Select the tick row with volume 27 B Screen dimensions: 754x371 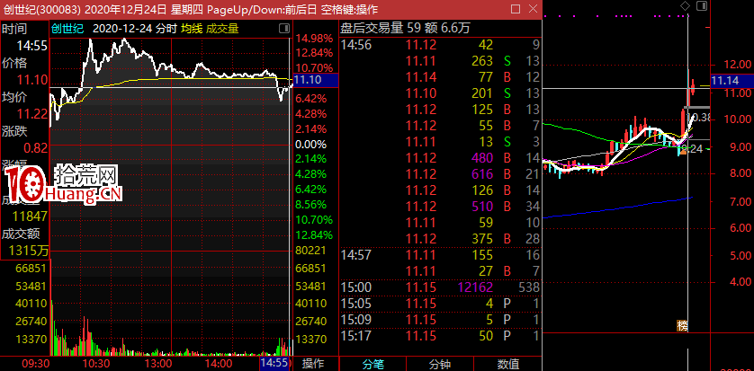(x=440, y=271)
